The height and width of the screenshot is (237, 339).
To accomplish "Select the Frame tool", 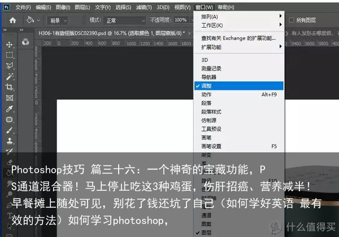I will click(10, 98).
